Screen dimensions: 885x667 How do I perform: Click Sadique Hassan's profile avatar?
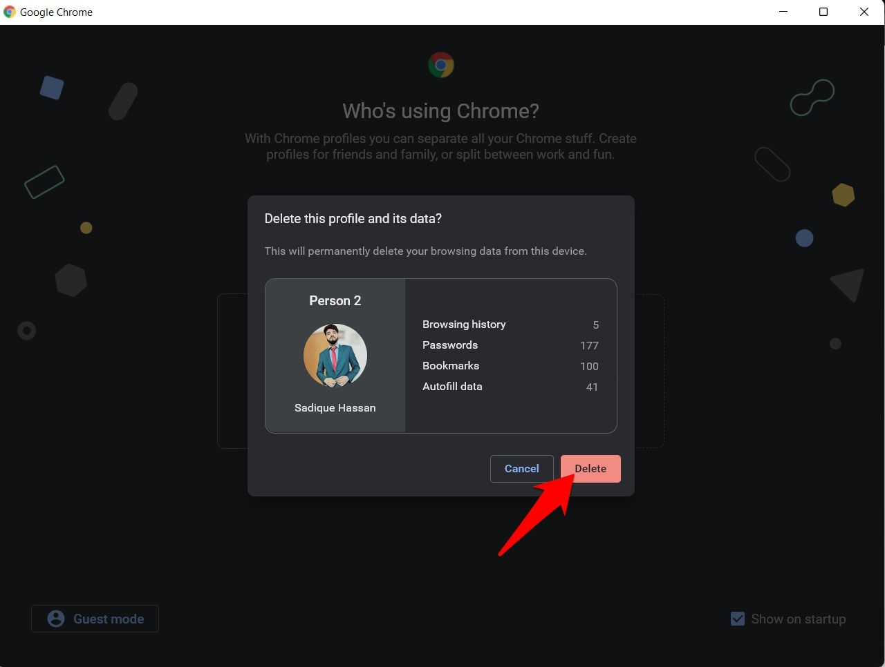pyautogui.click(x=335, y=356)
